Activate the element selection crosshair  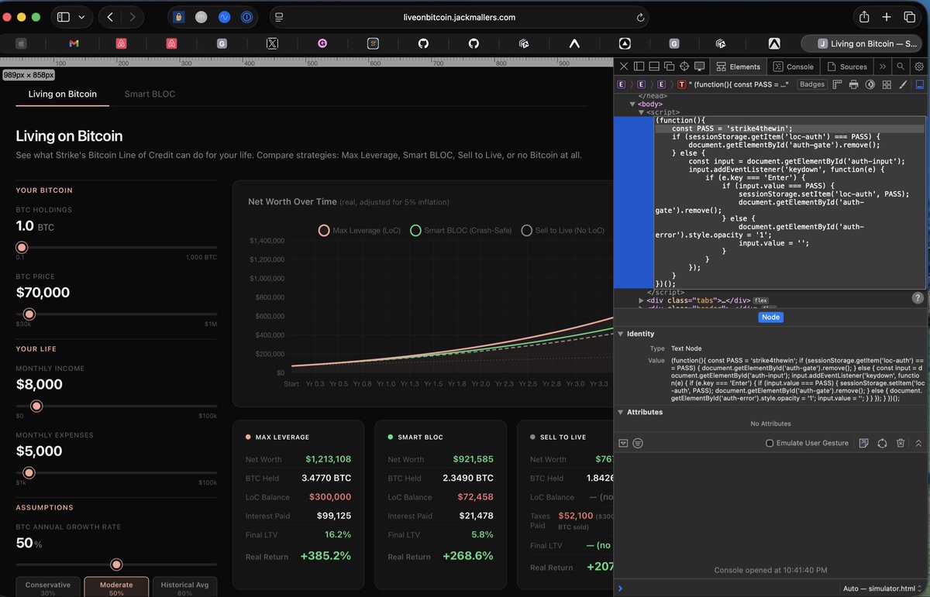684,67
